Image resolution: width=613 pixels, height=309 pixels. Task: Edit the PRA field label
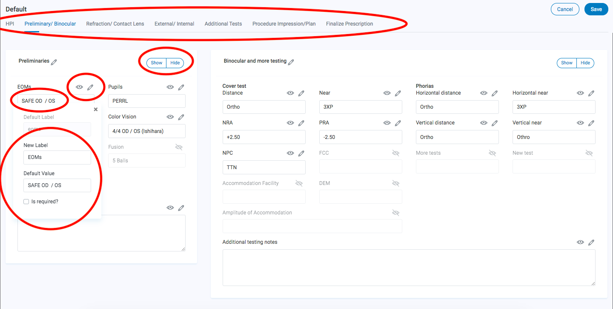click(398, 123)
